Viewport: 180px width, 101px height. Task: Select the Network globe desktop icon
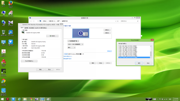click(x=3, y=23)
